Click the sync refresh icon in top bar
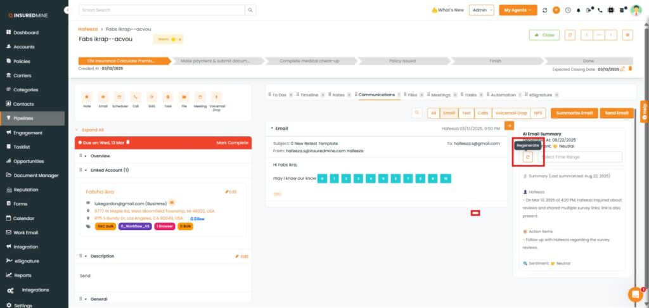Screen dimensions: 649x308 point(544,10)
